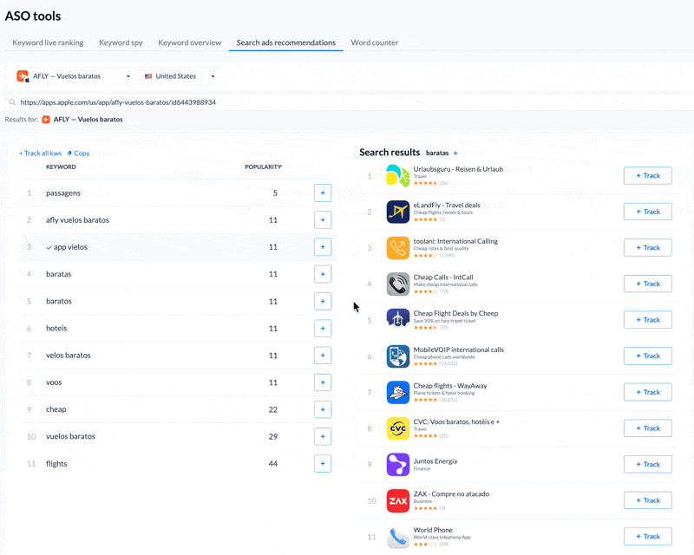This screenshot has height=555, width=694.
Task: Click the CVC app icon
Action: tap(397, 428)
